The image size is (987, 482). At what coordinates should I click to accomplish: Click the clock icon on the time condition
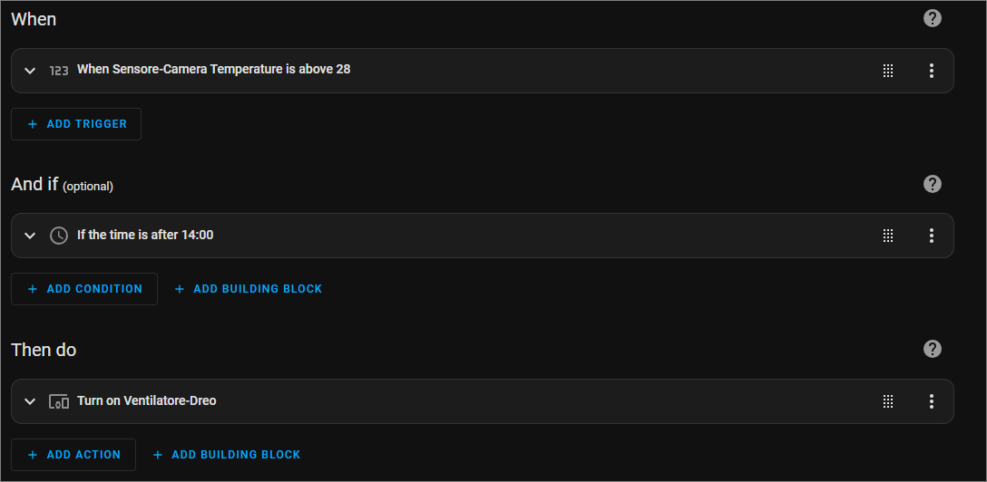[59, 236]
